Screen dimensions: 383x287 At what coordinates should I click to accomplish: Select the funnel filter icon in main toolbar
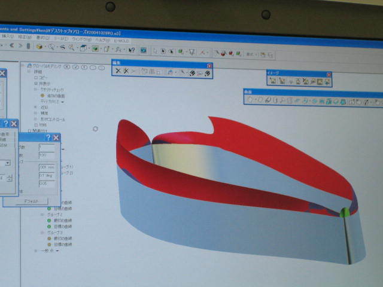point(192,52)
